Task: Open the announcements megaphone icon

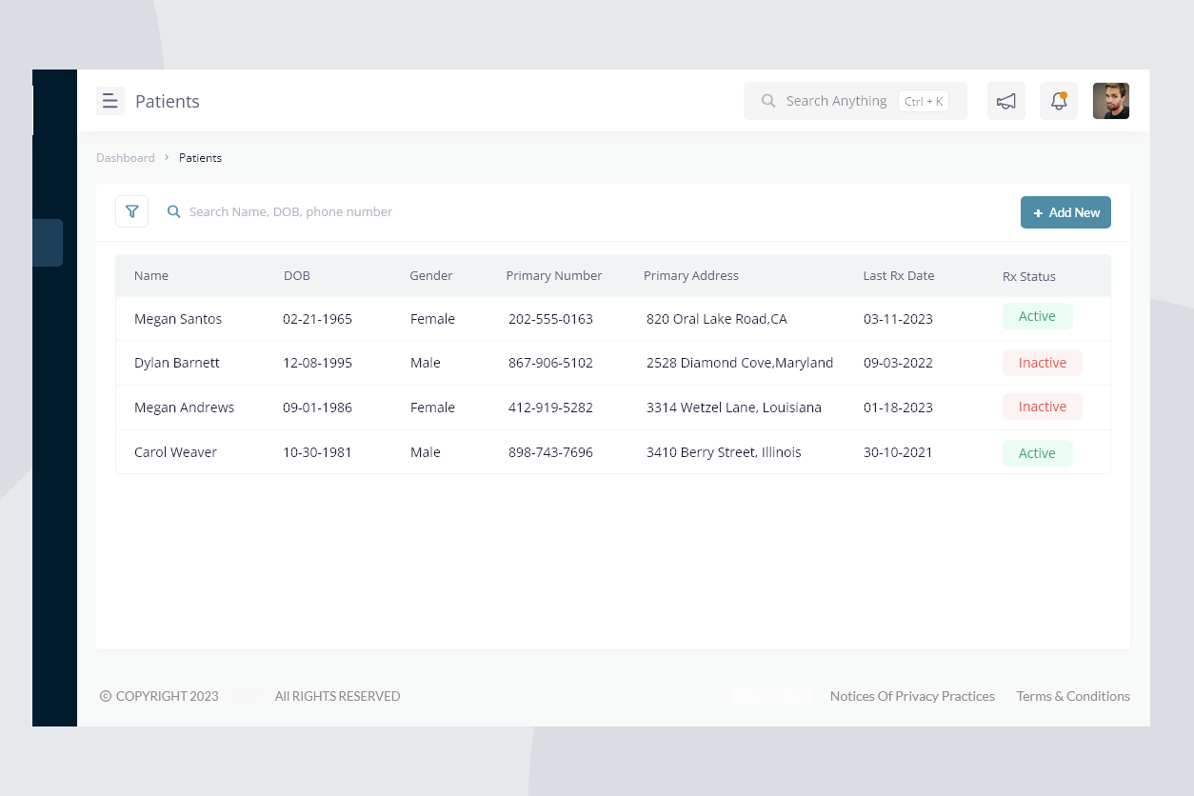Action: (1005, 101)
